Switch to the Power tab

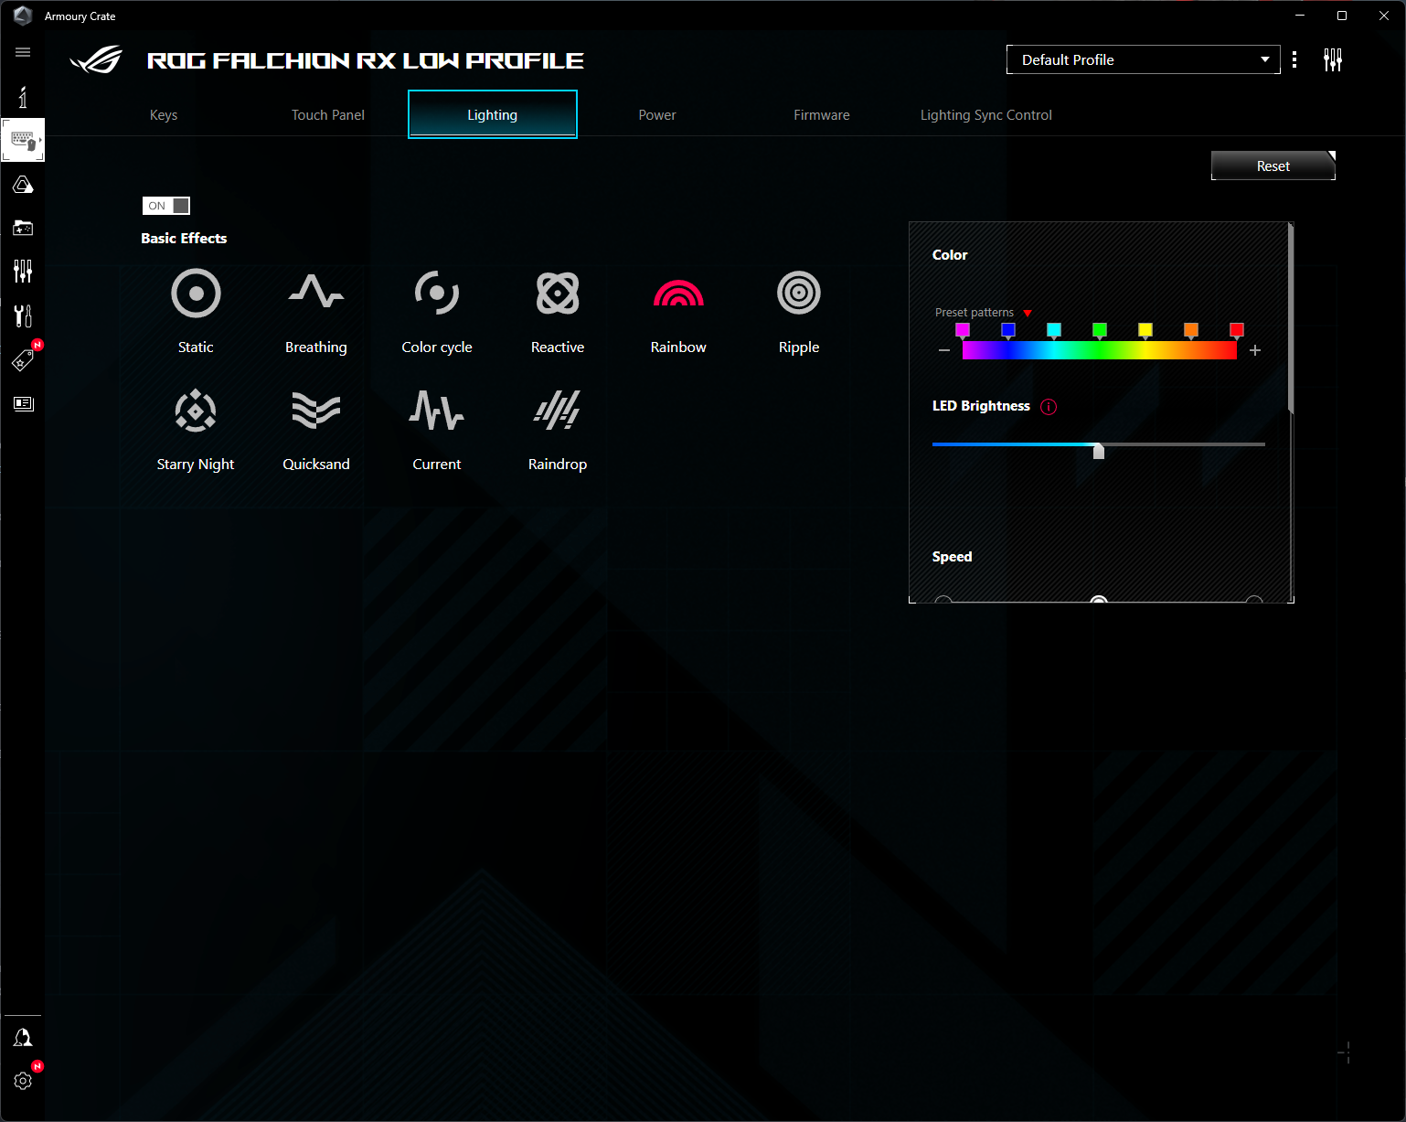click(x=657, y=115)
